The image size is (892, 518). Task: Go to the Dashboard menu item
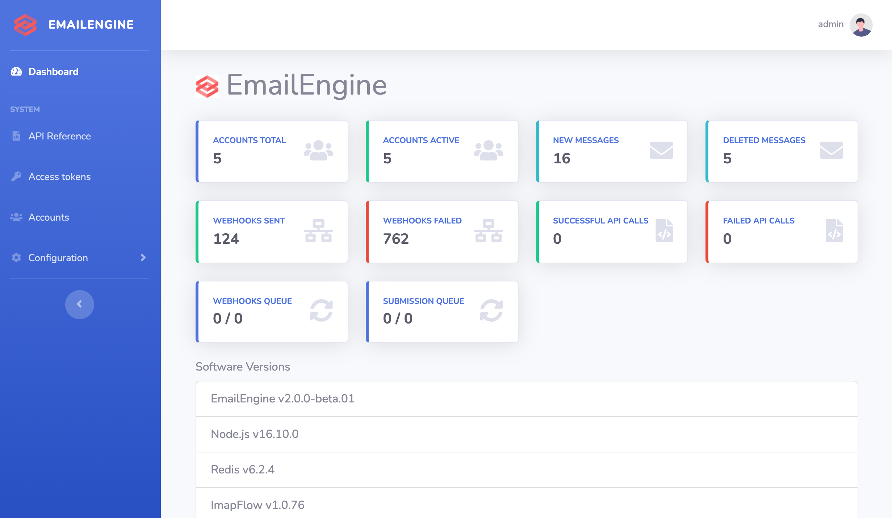point(54,72)
